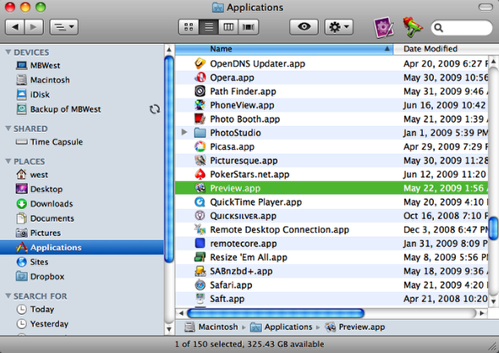499x353 pixels.
Task: Go back with the left arrow button
Action: [15, 27]
